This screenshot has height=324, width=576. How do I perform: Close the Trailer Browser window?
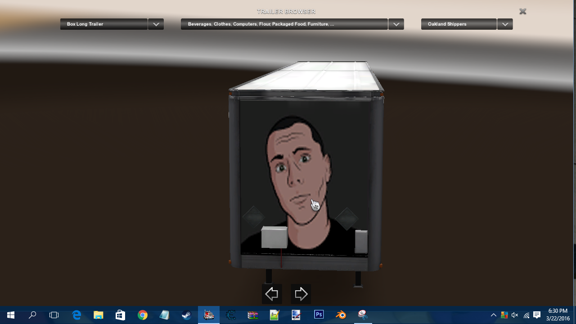tap(522, 12)
